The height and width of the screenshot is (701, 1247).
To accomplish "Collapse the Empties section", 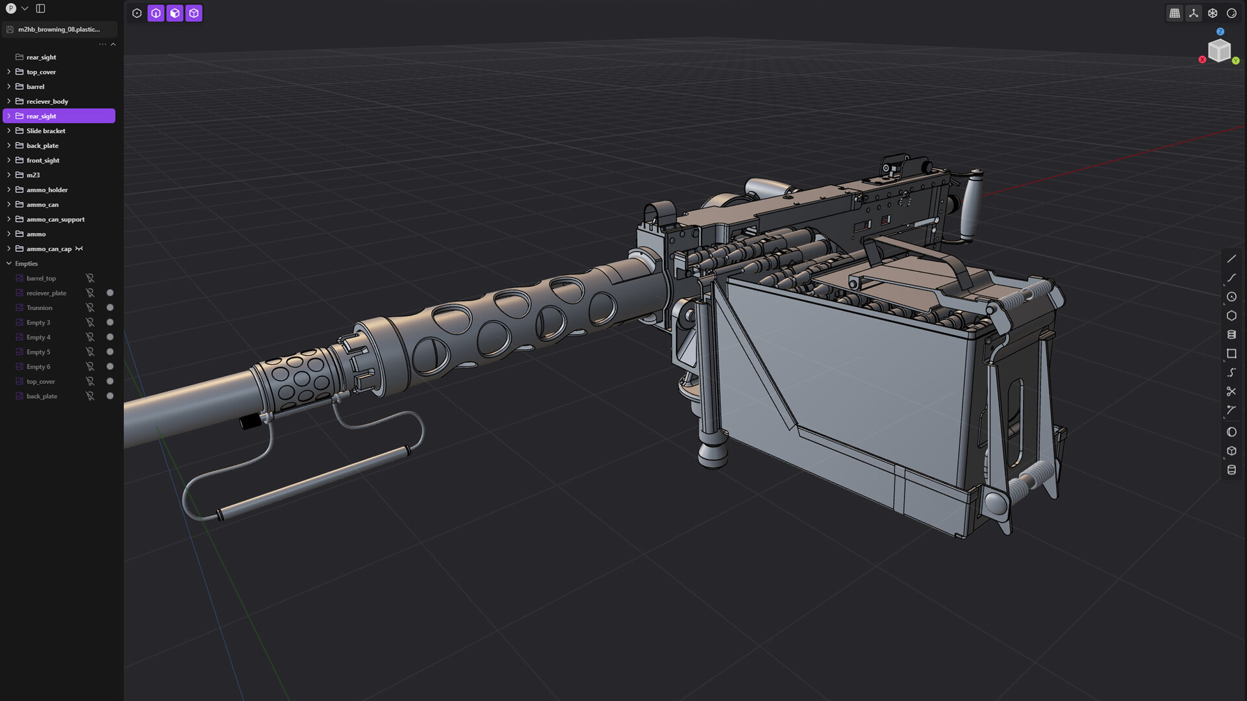I will click(x=9, y=264).
